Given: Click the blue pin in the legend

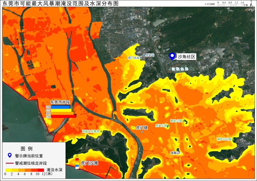Looking at the screenshot, I should pos(10,155).
